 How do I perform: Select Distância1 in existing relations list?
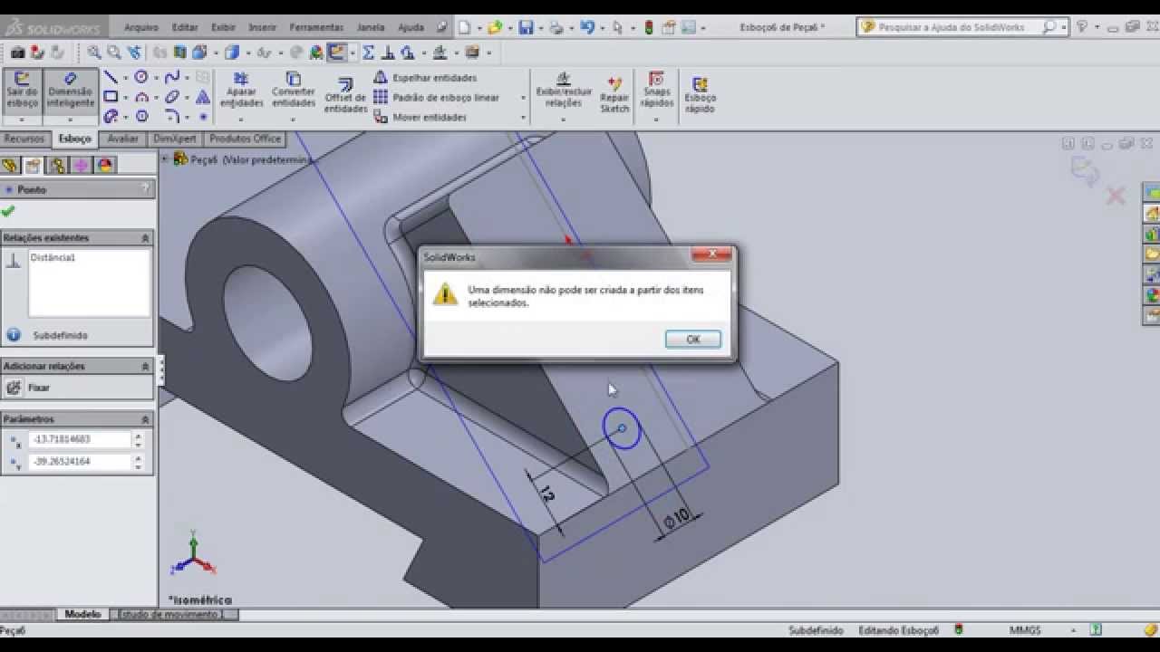pyautogui.click(x=53, y=258)
